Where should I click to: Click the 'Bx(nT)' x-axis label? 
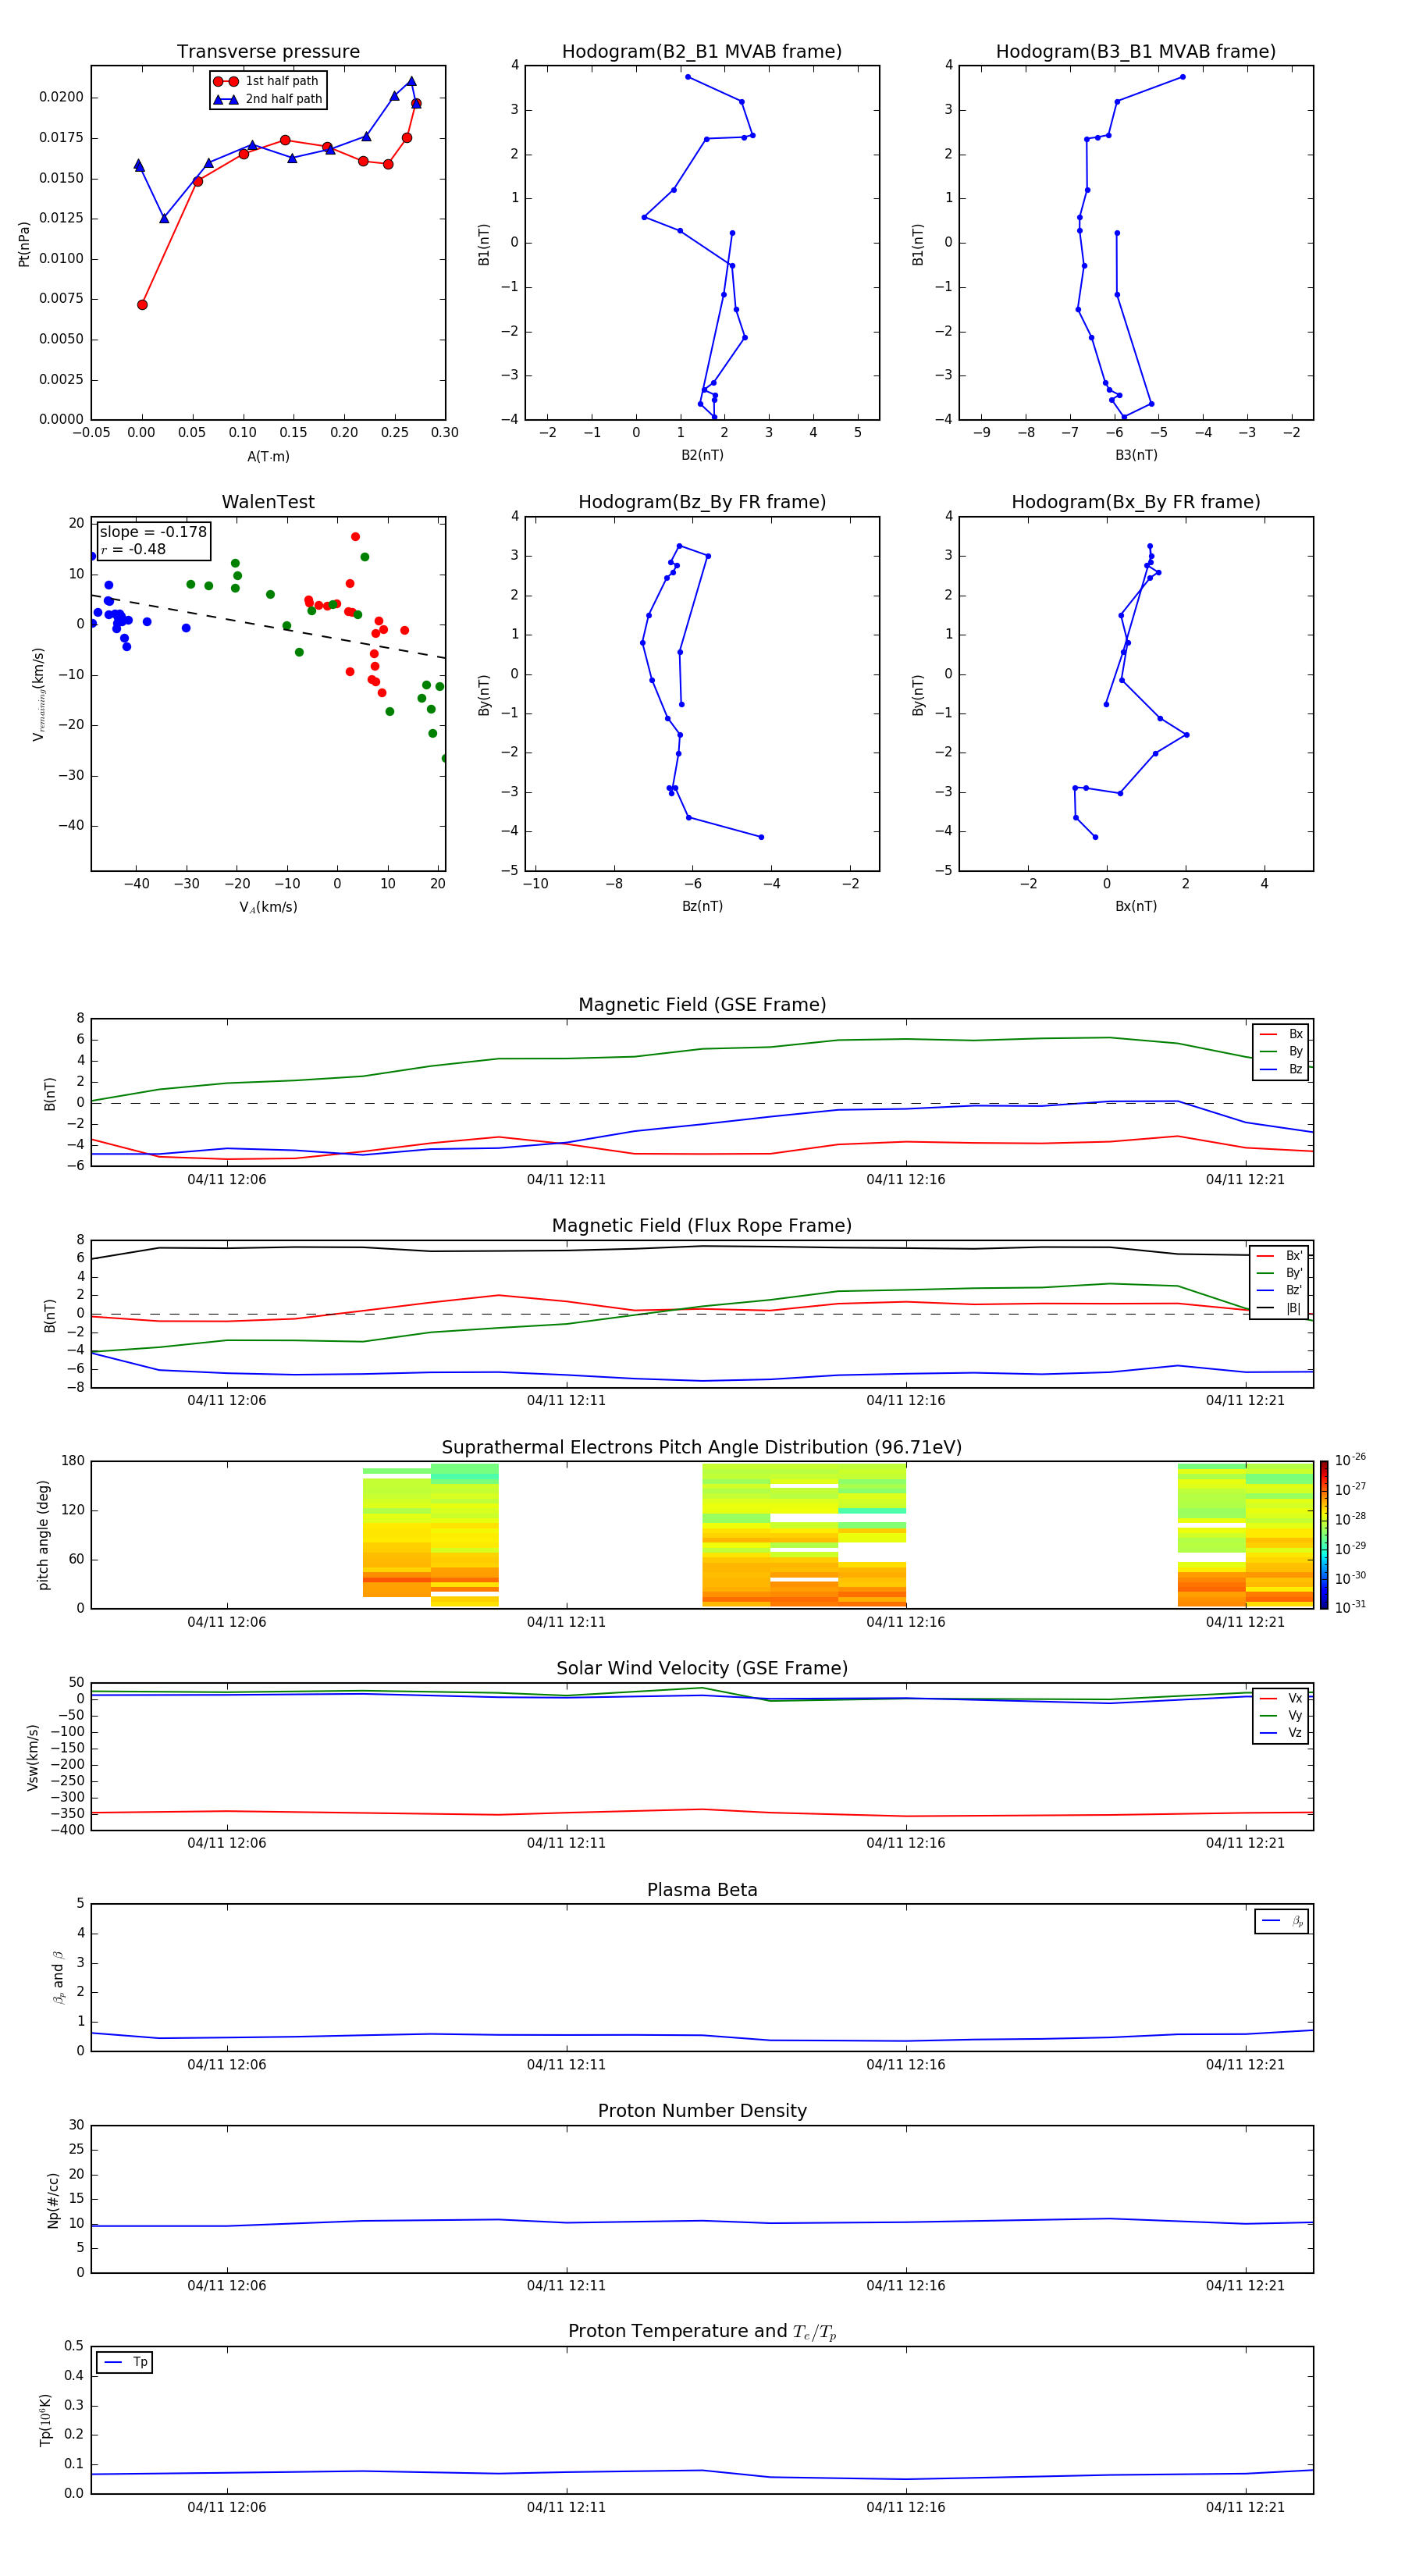(1136, 906)
